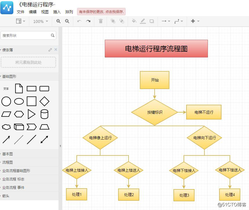Screen dimensions: 249x210
Task: Select the trapezoid shape
Action: pyautogui.click(x=44, y=127)
